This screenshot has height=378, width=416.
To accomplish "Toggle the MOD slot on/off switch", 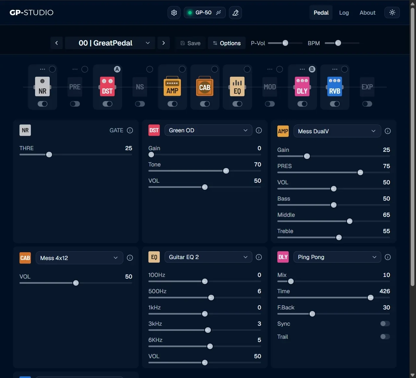I will coord(270,104).
